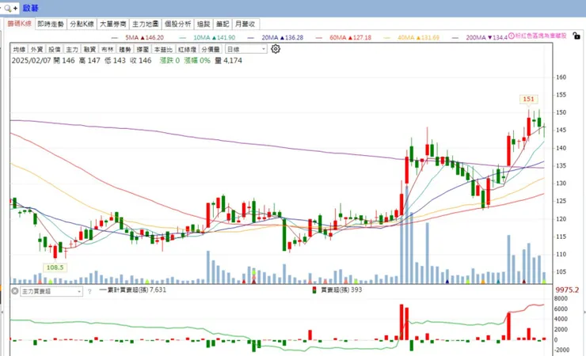
Task: Expand the 主力買賣超 indicator dropdown
Action: click(51, 291)
